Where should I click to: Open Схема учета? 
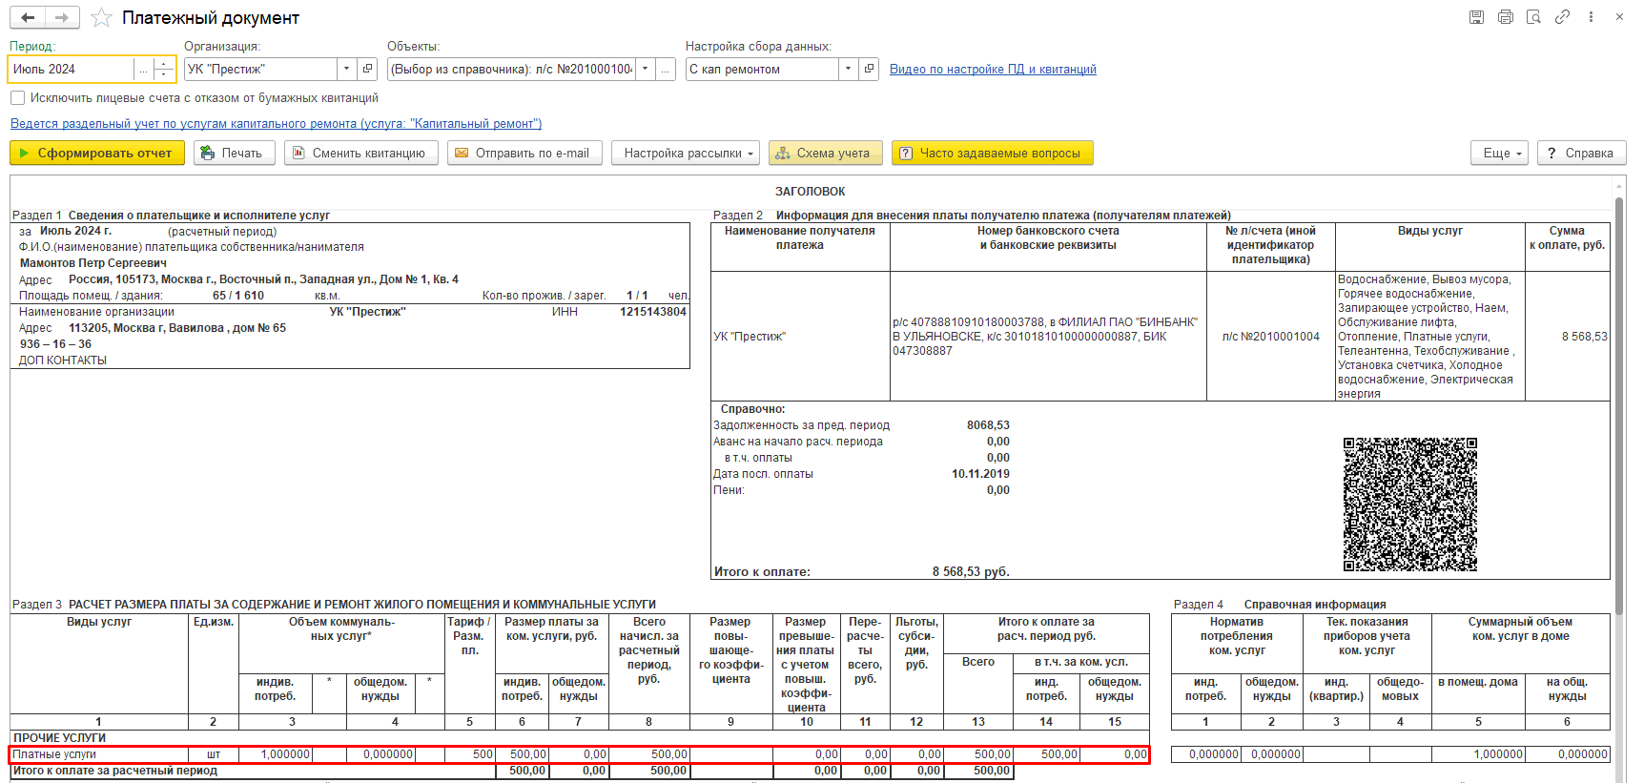tap(825, 154)
